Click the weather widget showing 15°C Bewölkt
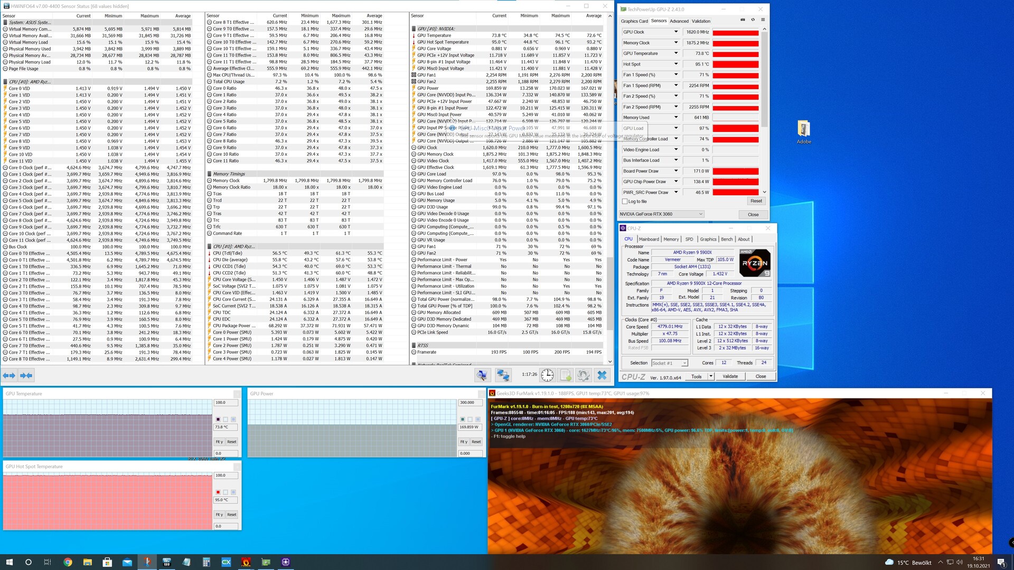The image size is (1014, 570). (x=908, y=562)
